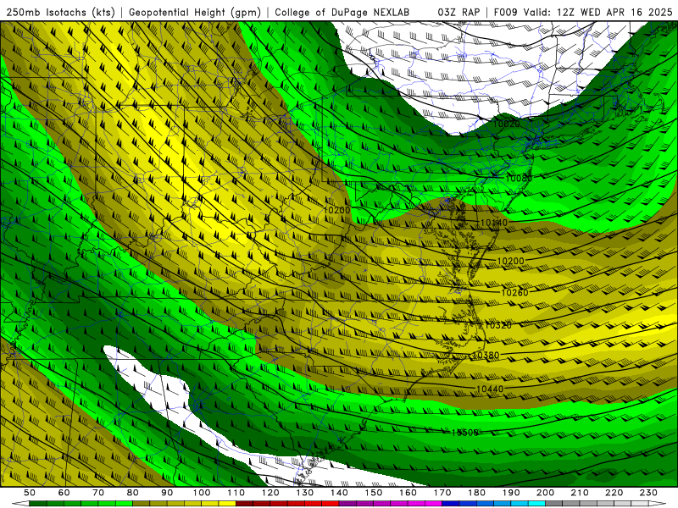Pick the bright yellow swatch on the color scale
Viewport: 678px width, 508px height.
[x=227, y=504]
